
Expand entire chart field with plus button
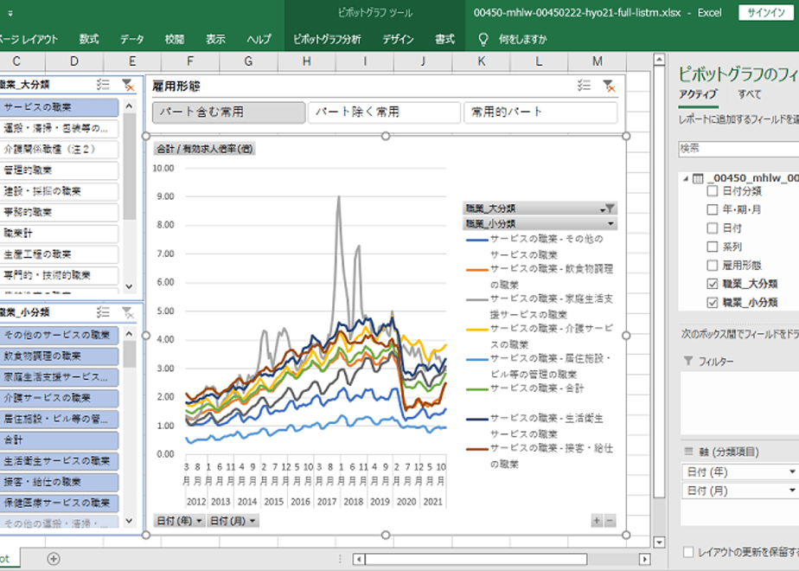pyautogui.click(x=597, y=521)
